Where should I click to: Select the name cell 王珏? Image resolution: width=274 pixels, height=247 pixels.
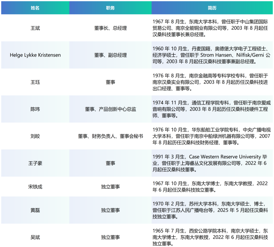(35, 82)
